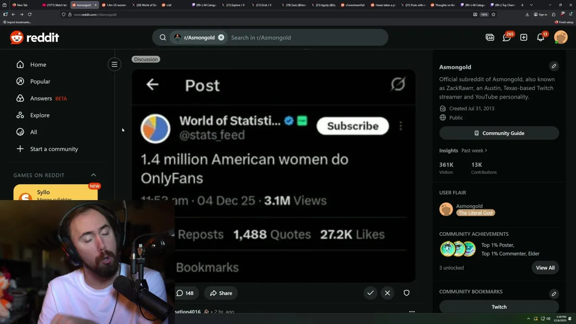The width and height of the screenshot is (576, 324).
Task: Open the Create post plus icon
Action: coord(524,37)
